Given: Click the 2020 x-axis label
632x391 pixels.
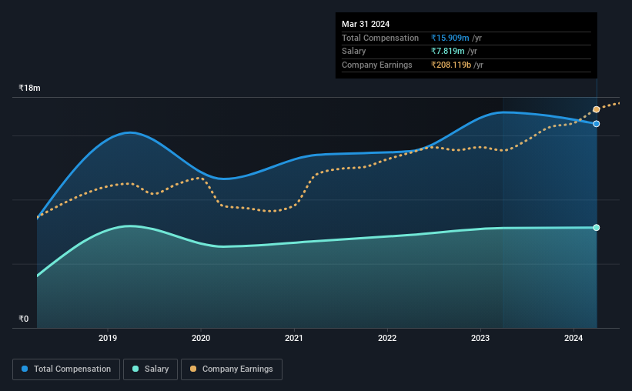Looking at the screenshot, I should pyautogui.click(x=201, y=338).
